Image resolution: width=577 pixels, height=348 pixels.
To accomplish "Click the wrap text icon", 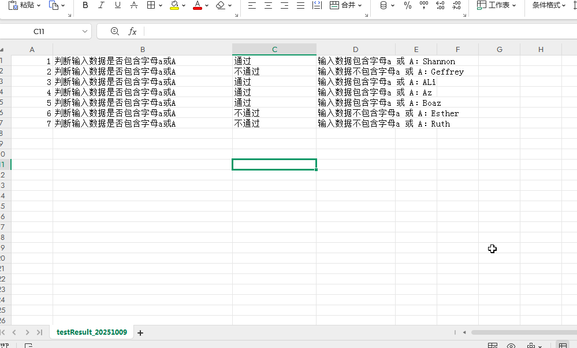I will pyautogui.click(x=317, y=5).
